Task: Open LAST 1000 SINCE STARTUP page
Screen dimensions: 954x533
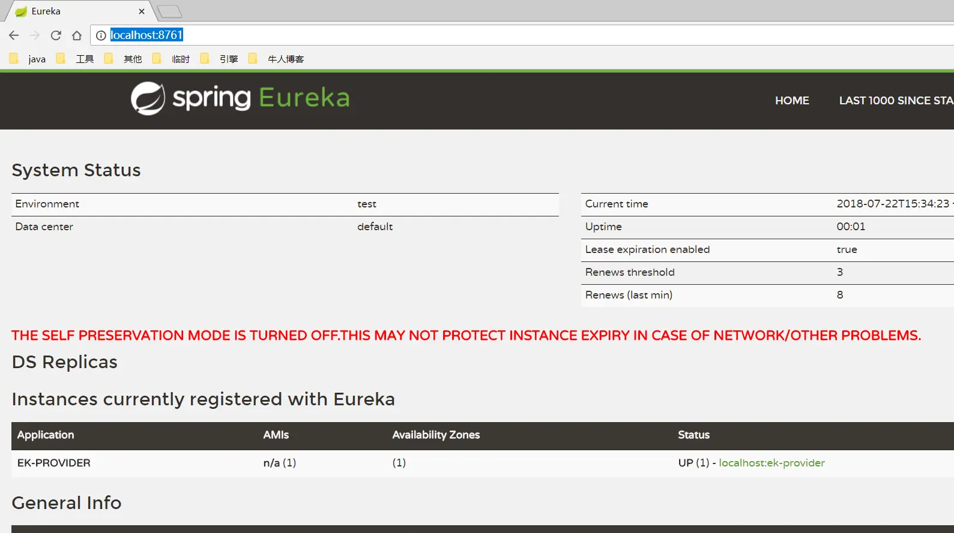Action: tap(896, 101)
